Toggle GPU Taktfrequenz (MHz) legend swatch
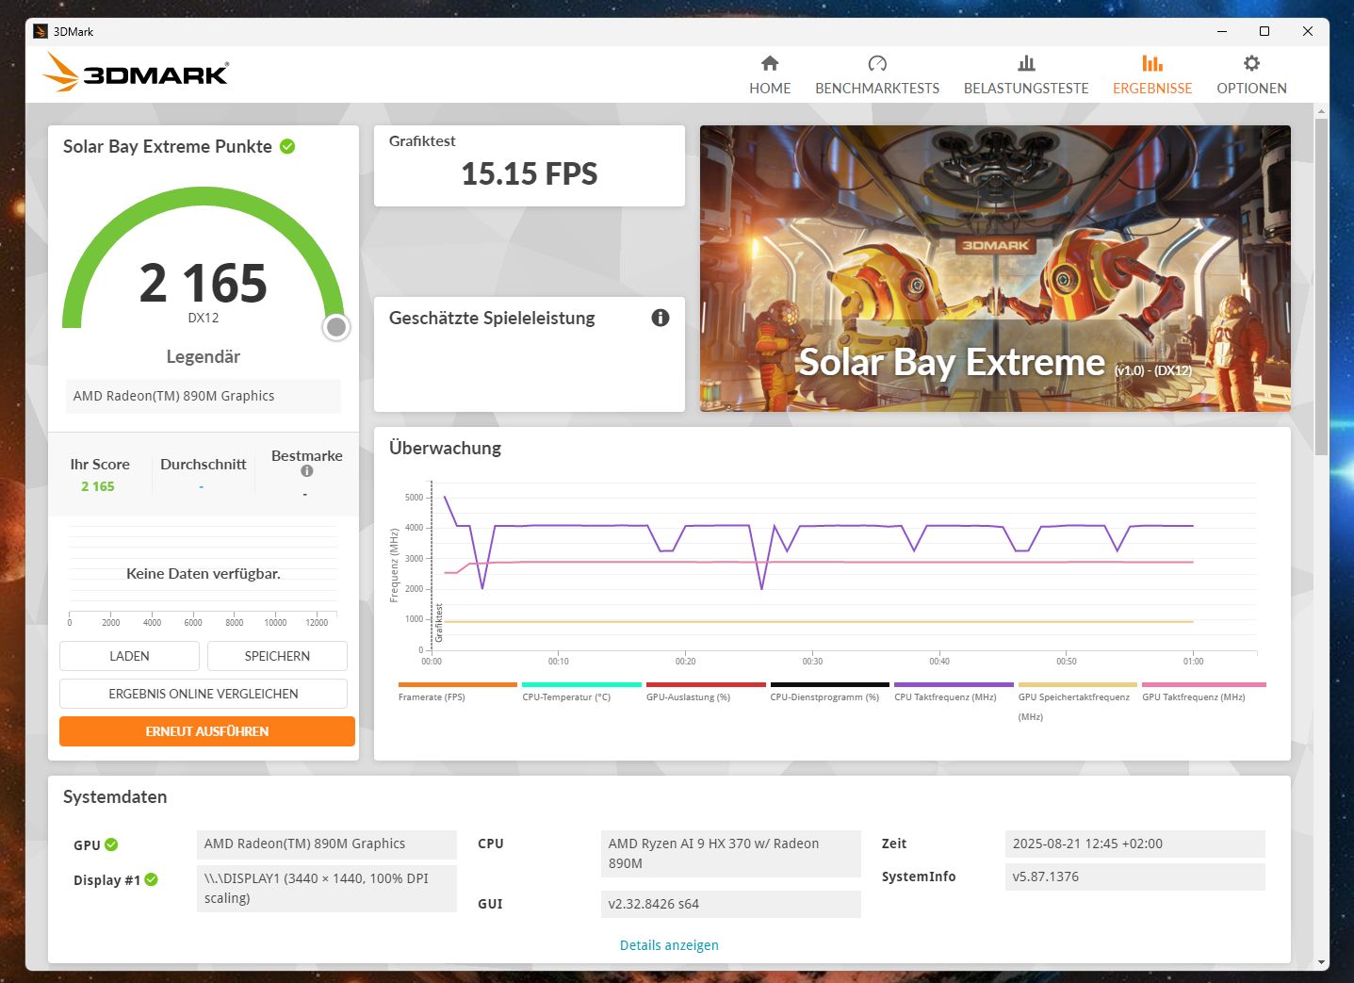Viewport: 1354px width, 983px height. point(1203,684)
